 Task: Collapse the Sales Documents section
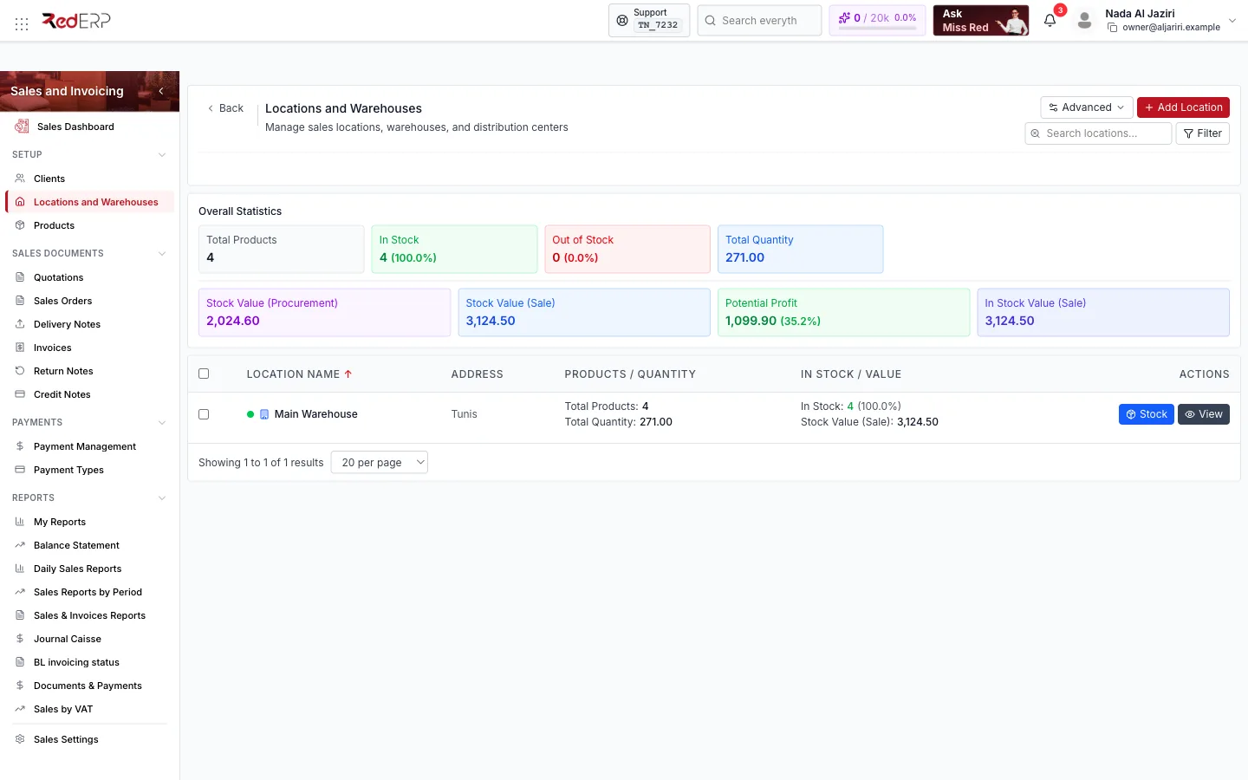[162, 254]
